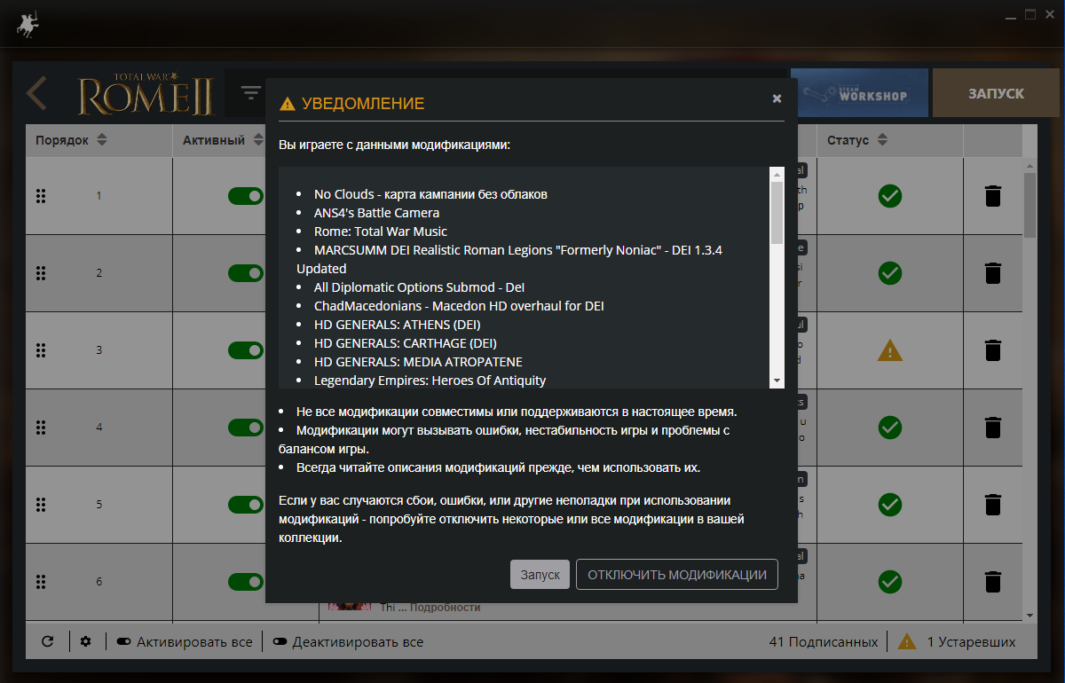Open the Steam Workshop banner
The height and width of the screenshot is (683, 1065).
coord(859,93)
